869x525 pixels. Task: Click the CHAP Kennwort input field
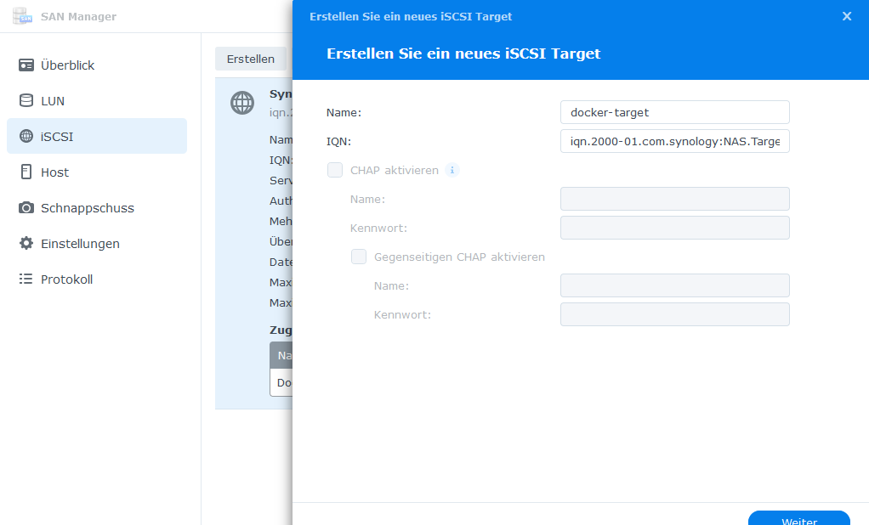[674, 228]
